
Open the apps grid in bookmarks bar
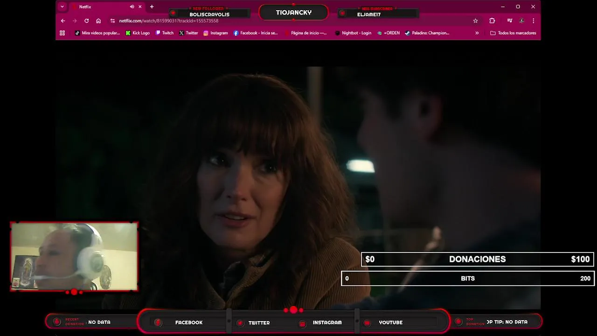pyautogui.click(x=62, y=33)
